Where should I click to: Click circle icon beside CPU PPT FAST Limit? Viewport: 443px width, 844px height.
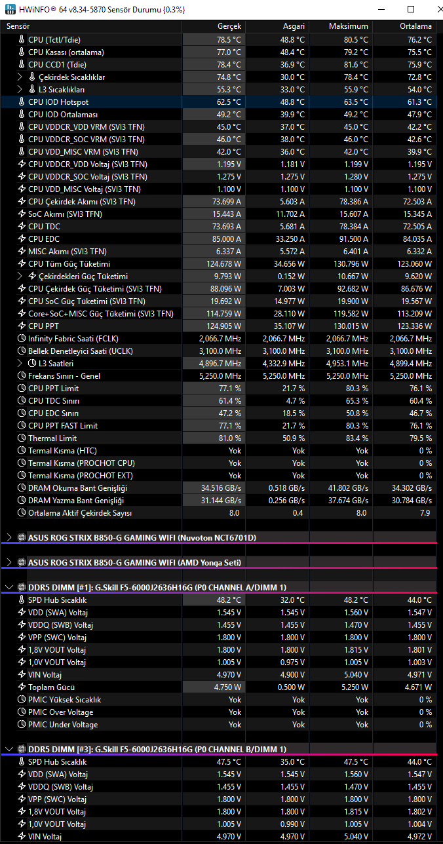pyautogui.click(x=22, y=425)
